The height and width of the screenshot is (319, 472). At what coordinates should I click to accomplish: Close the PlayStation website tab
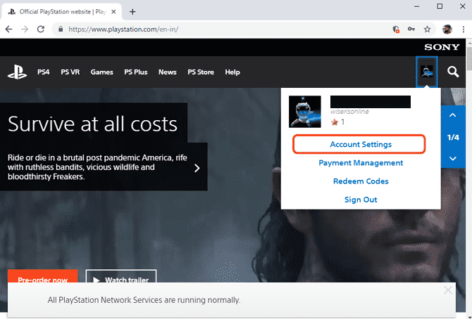coord(113,12)
